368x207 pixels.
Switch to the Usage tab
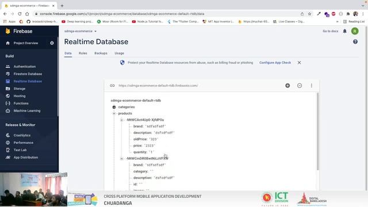click(119, 53)
